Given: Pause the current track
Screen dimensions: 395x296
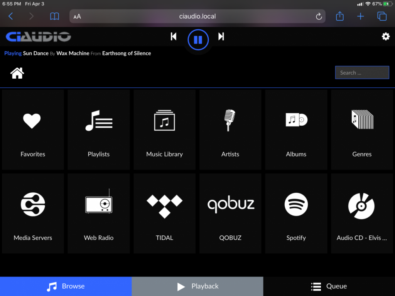Looking at the screenshot, I should (198, 40).
